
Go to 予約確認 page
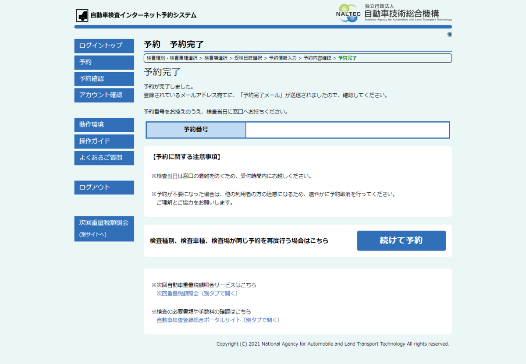[104, 79]
